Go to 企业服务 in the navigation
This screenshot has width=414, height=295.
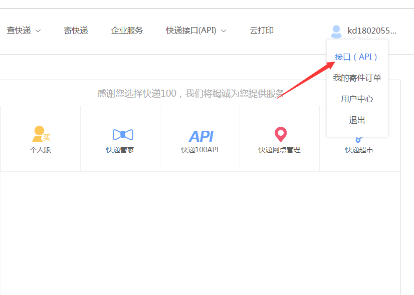click(x=127, y=31)
